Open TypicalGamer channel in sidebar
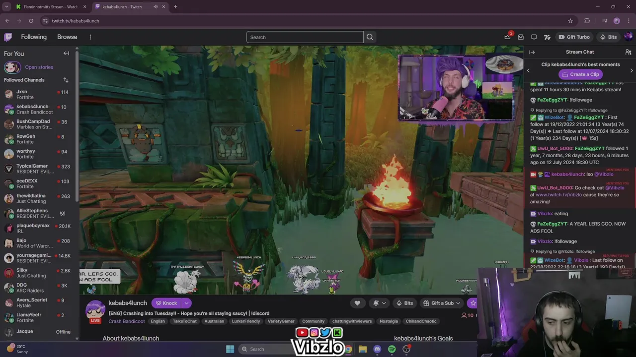Image resolution: width=636 pixels, height=357 pixels. pyautogui.click(x=38, y=169)
